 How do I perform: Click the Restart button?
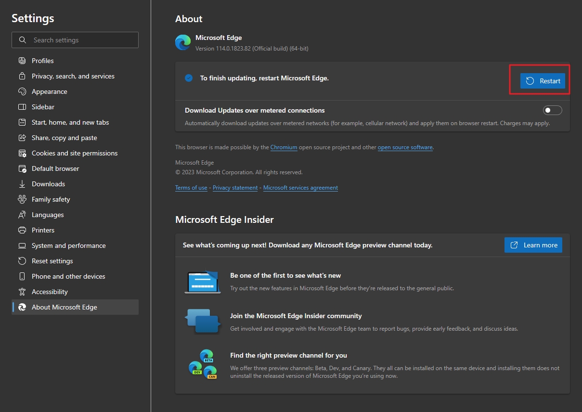pos(543,81)
